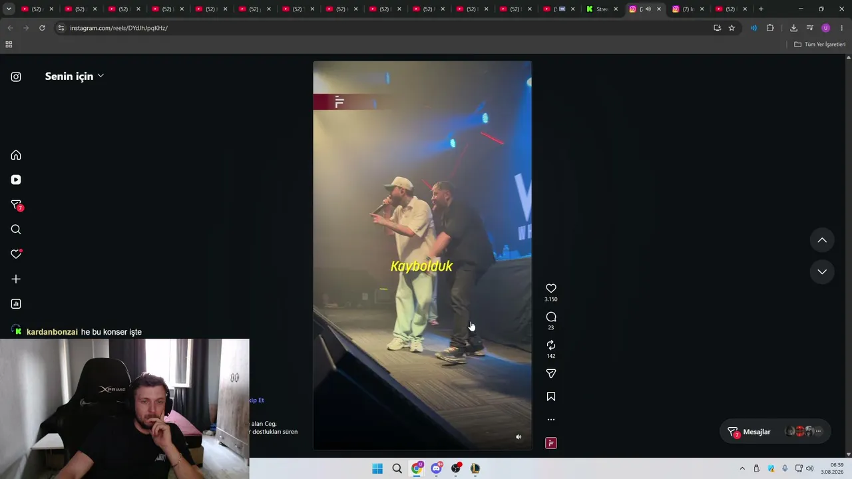The width and height of the screenshot is (852, 479).
Task: Go to the previous reel arrow
Action: click(822, 240)
